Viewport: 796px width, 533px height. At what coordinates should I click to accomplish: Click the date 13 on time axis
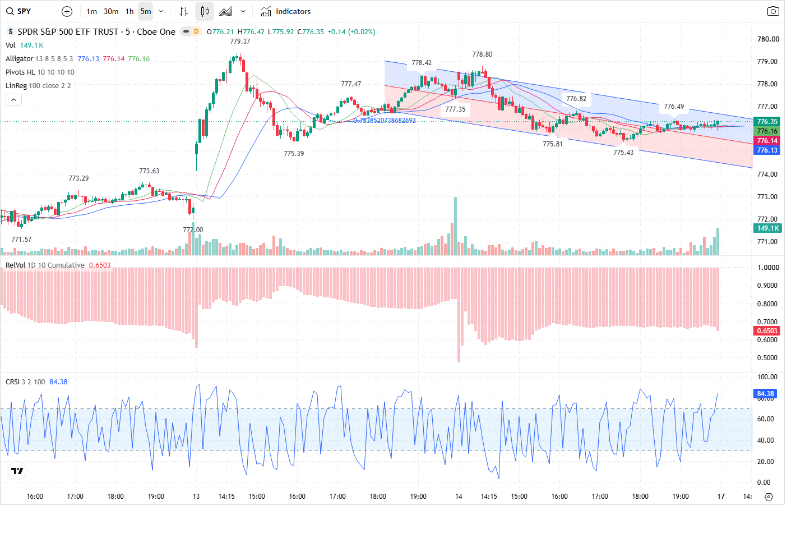(x=196, y=497)
